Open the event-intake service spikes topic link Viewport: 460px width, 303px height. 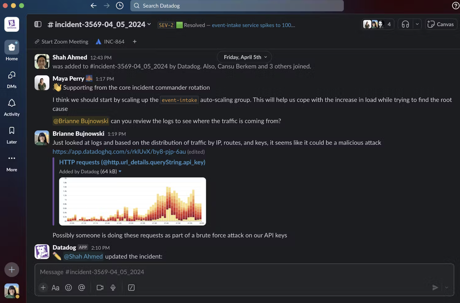(253, 25)
